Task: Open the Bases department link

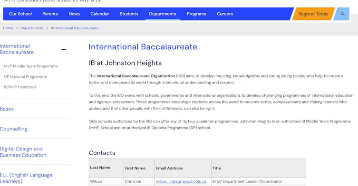Action: pos(7,109)
